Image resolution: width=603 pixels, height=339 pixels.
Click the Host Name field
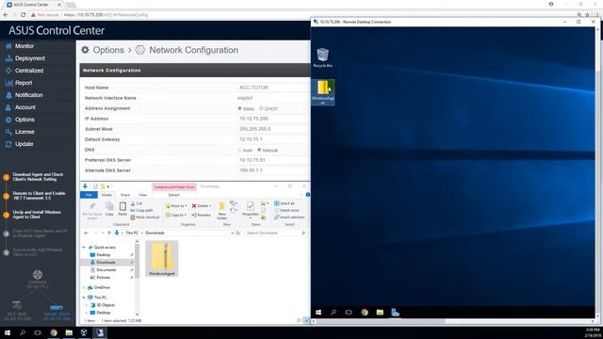pyautogui.click(x=273, y=88)
